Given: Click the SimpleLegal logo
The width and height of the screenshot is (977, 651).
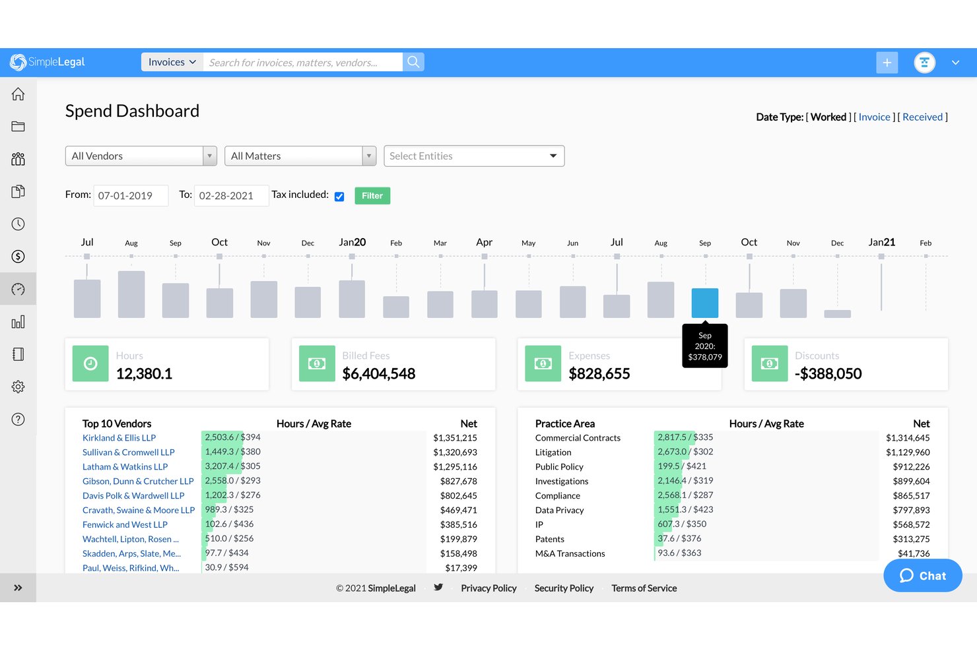Looking at the screenshot, I should (x=48, y=62).
